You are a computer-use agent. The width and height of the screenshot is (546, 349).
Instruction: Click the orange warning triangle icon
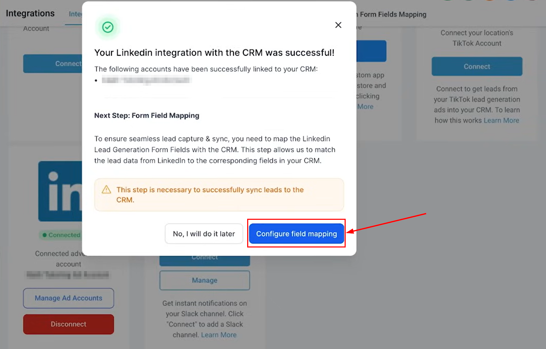pyautogui.click(x=106, y=190)
